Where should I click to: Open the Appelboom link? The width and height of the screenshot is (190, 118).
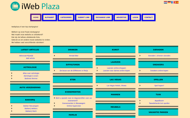click(159, 101)
